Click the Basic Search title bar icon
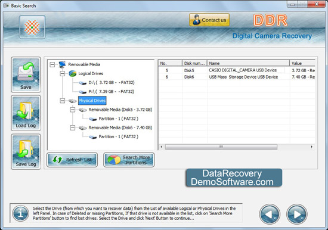 [x=6, y=5]
